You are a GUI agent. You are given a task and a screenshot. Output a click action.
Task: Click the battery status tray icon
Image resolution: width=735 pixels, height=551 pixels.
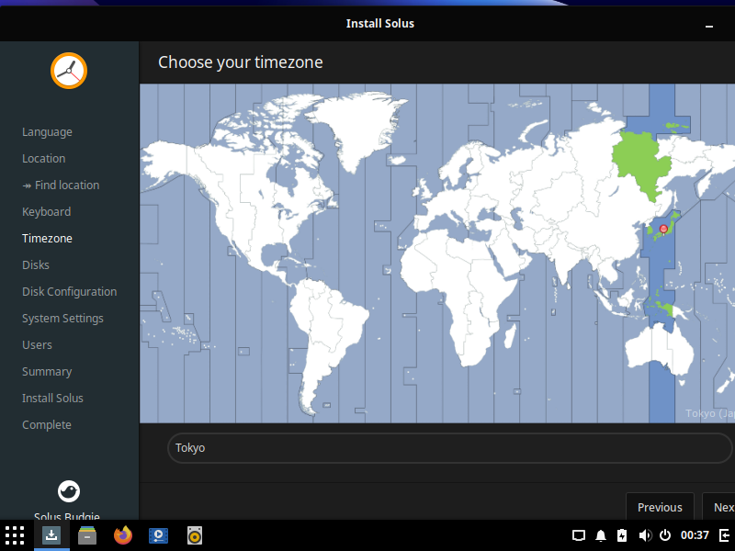pos(622,535)
